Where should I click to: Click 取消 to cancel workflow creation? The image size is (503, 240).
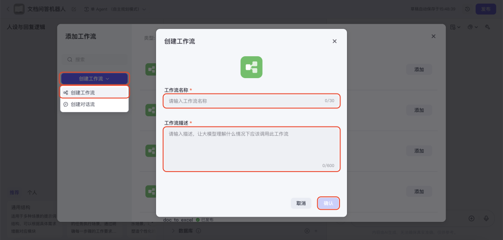(301, 203)
